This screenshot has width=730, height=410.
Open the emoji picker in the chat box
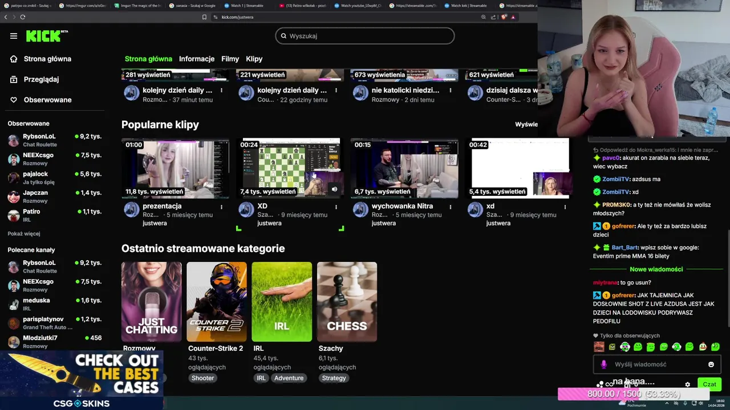(x=711, y=364)
